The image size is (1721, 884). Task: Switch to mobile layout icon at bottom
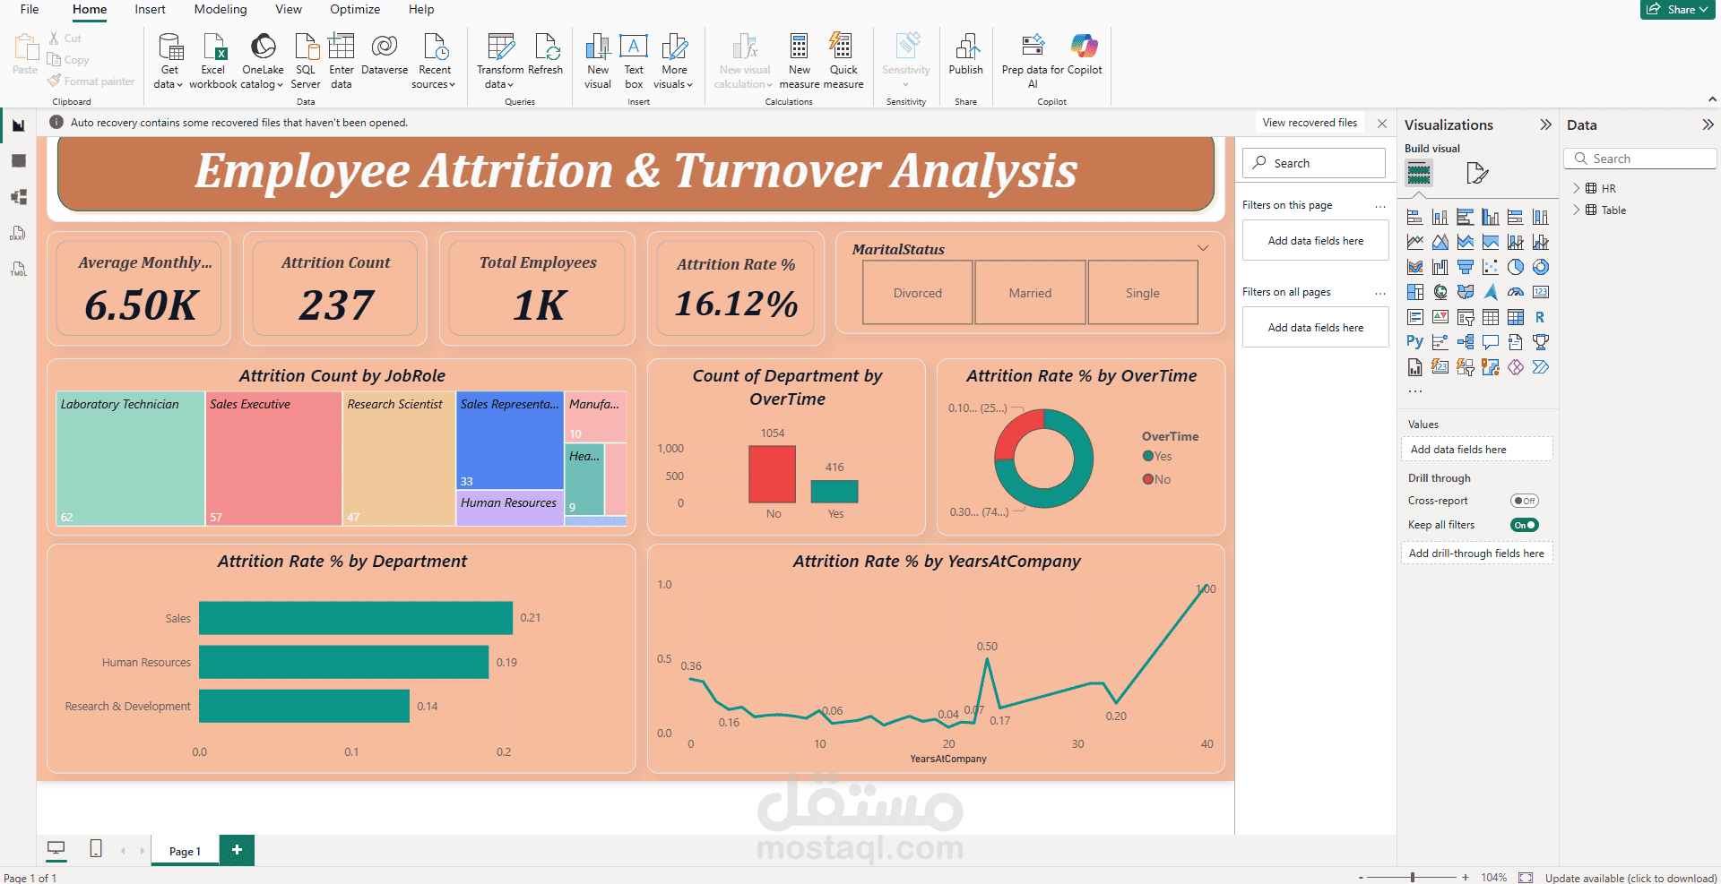tap(96, 848)
